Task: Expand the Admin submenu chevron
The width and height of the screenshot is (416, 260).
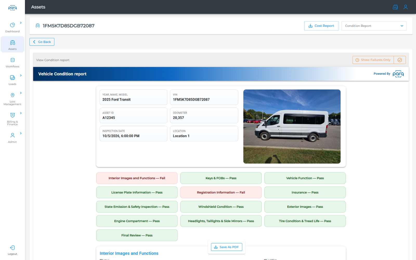Action: 21,133
